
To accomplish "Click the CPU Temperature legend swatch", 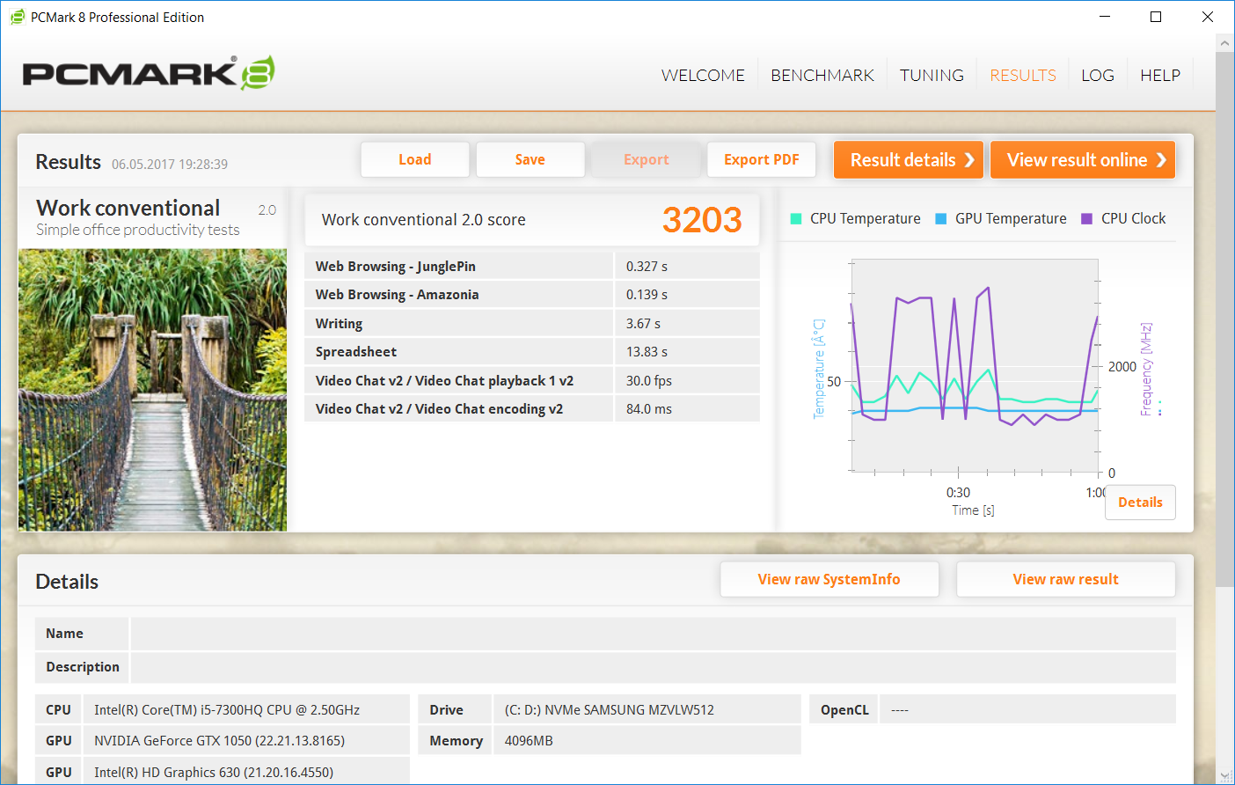I will (x=796, y=219).
